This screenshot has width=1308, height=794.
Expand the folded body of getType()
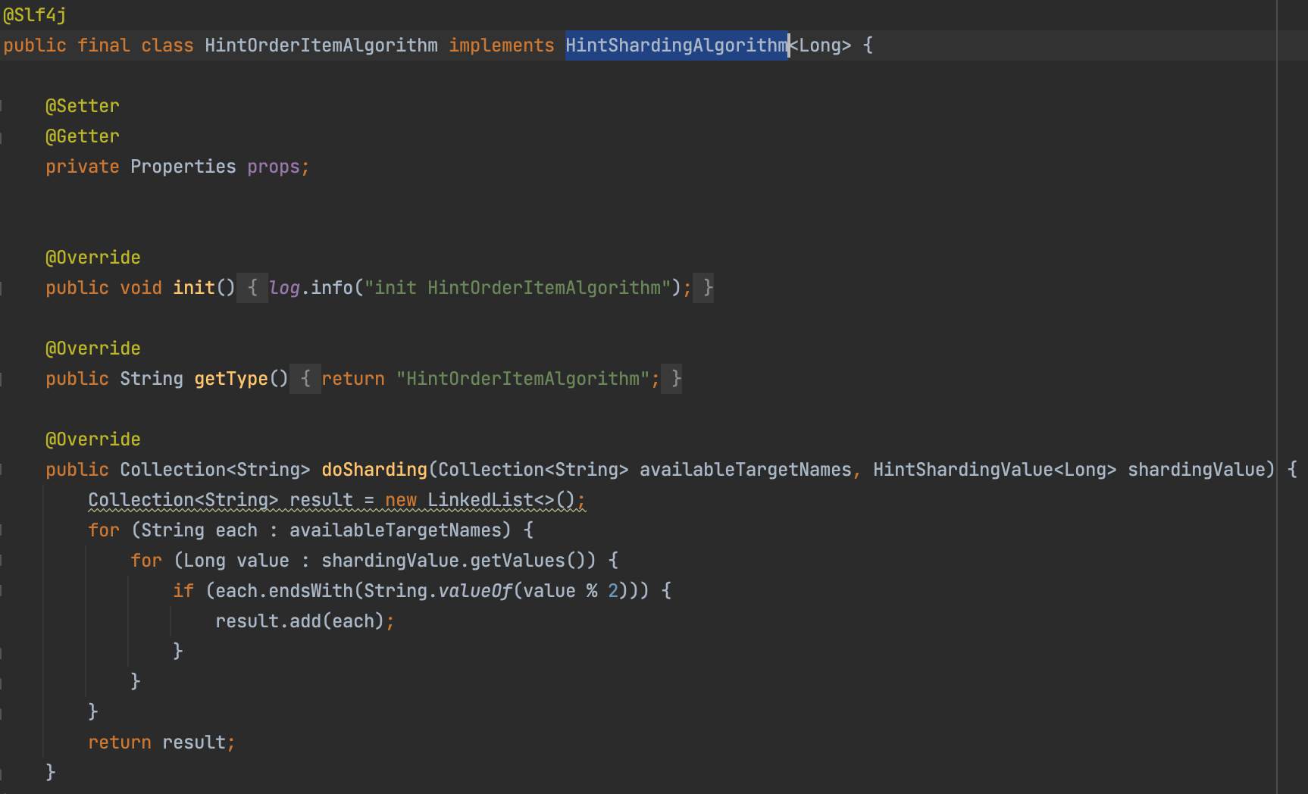click(x=305, y=379)
